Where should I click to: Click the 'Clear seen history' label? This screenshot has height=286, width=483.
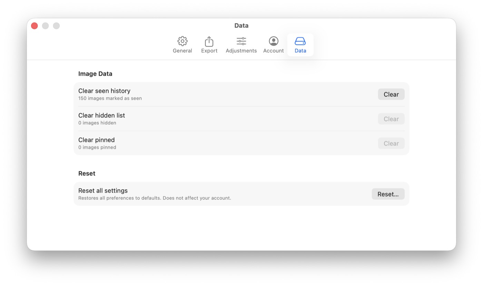point(104,91)
